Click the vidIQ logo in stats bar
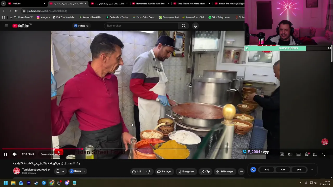Image resolution: width=333 pixels, height=187 pixels. (x=253, y=170)
